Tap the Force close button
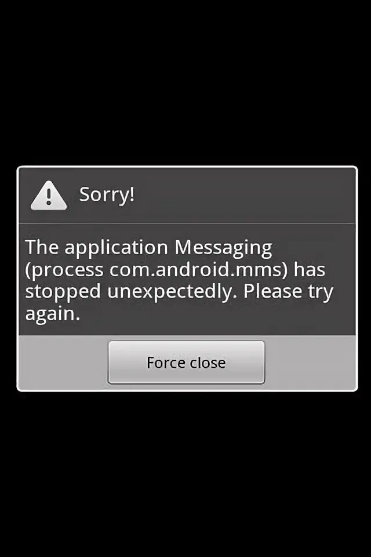Viewport: 371px width, 557px height. pyautogui.click(x=186, y=362)
